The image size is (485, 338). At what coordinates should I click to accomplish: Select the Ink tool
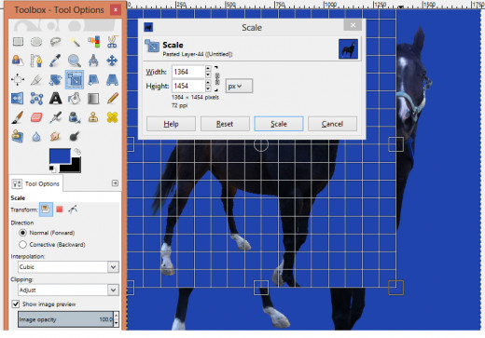coord(75,117)
